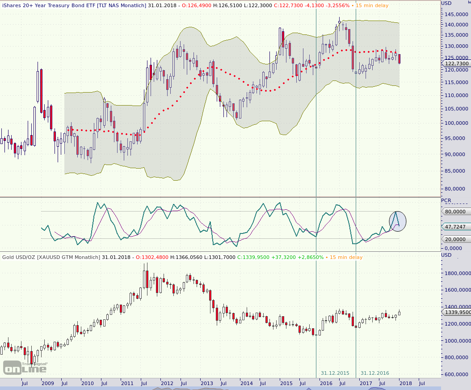The width and height of the screenshot is (471, 390).
Task: Click the gold open value O:1302,4800
Action: [x=152, y=257]
